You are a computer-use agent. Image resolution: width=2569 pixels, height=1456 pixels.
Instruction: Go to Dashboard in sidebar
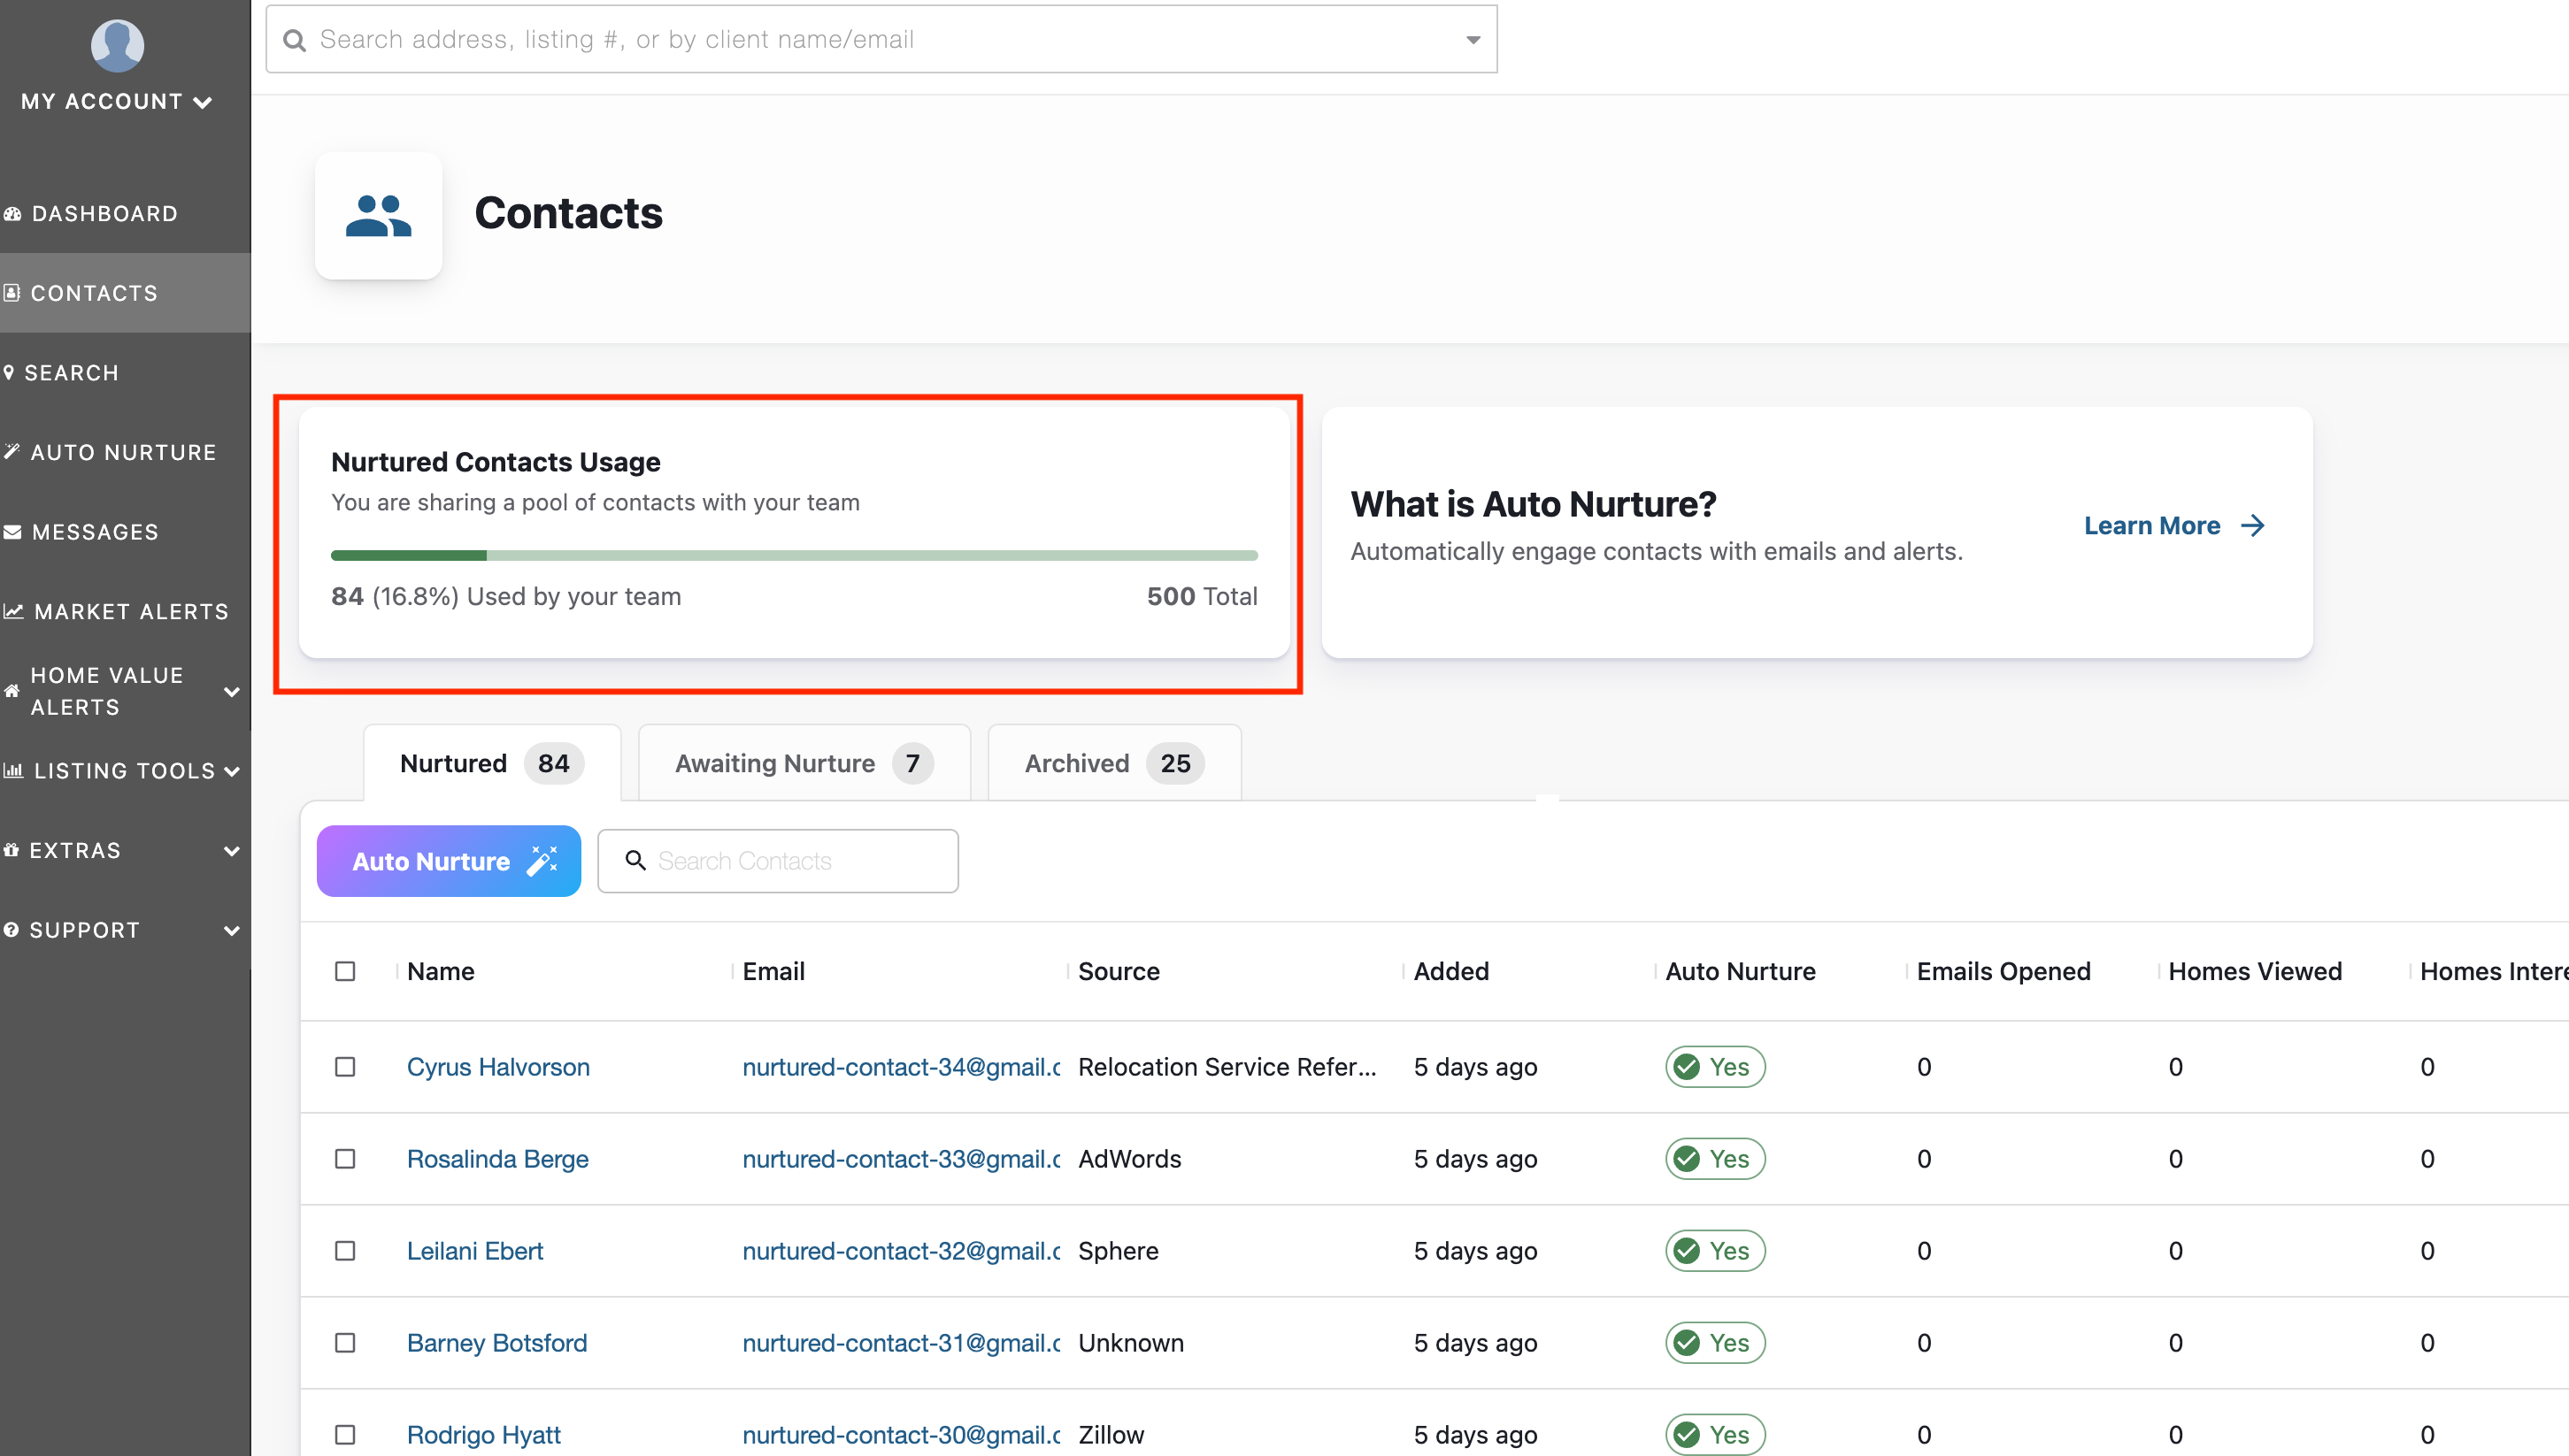104,214
